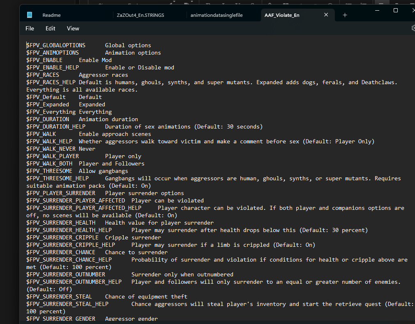Switch to the Readme tab
The height and width of the screenshot is (324, 415).
[x=52, y=15]
